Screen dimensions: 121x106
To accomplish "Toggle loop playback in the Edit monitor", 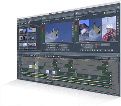I will point(109,50).
